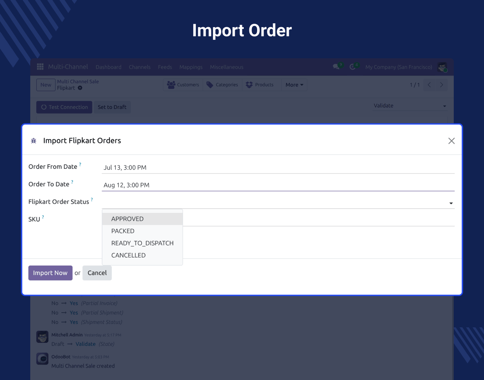Open the Dashboard menu
Screen dimensions: 484x380
click(x=108, y=67)
